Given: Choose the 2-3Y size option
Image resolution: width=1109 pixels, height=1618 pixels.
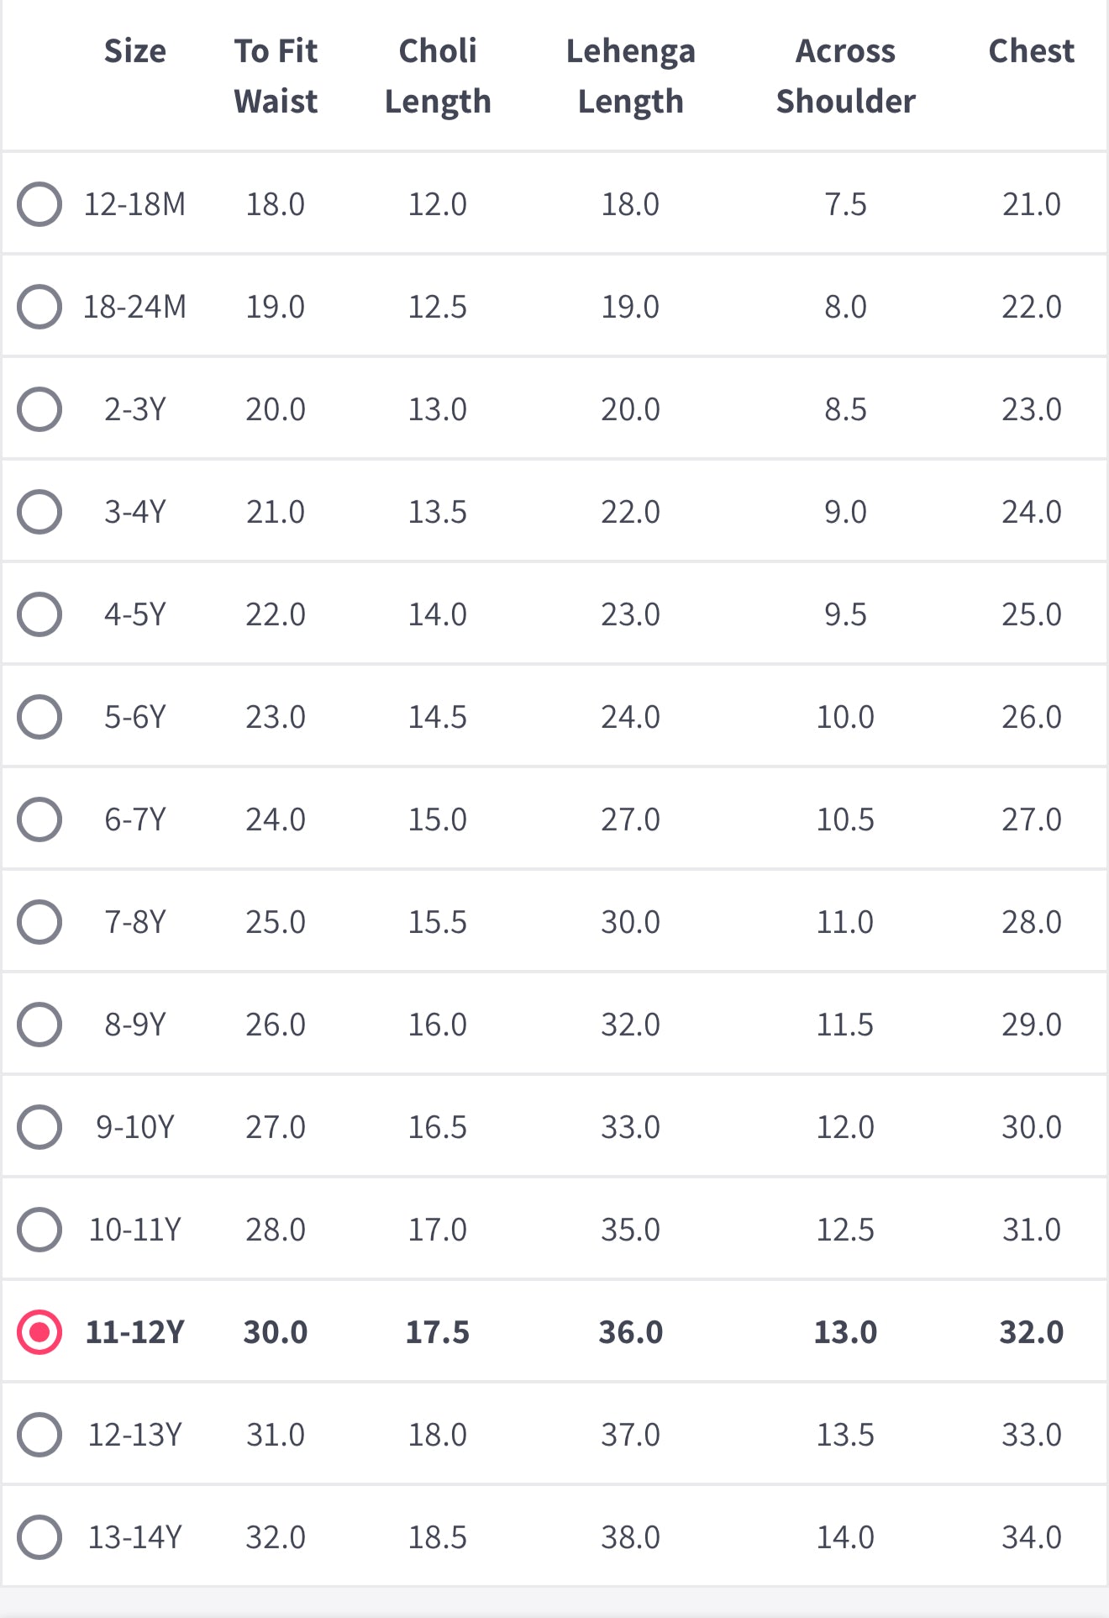Looking at the screenshot, I should point(39,409).
